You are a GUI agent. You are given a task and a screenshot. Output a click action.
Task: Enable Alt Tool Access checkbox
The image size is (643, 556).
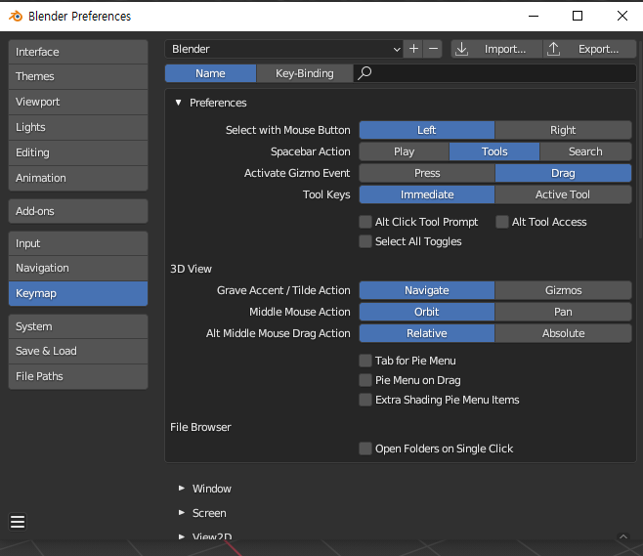point(502,222)
